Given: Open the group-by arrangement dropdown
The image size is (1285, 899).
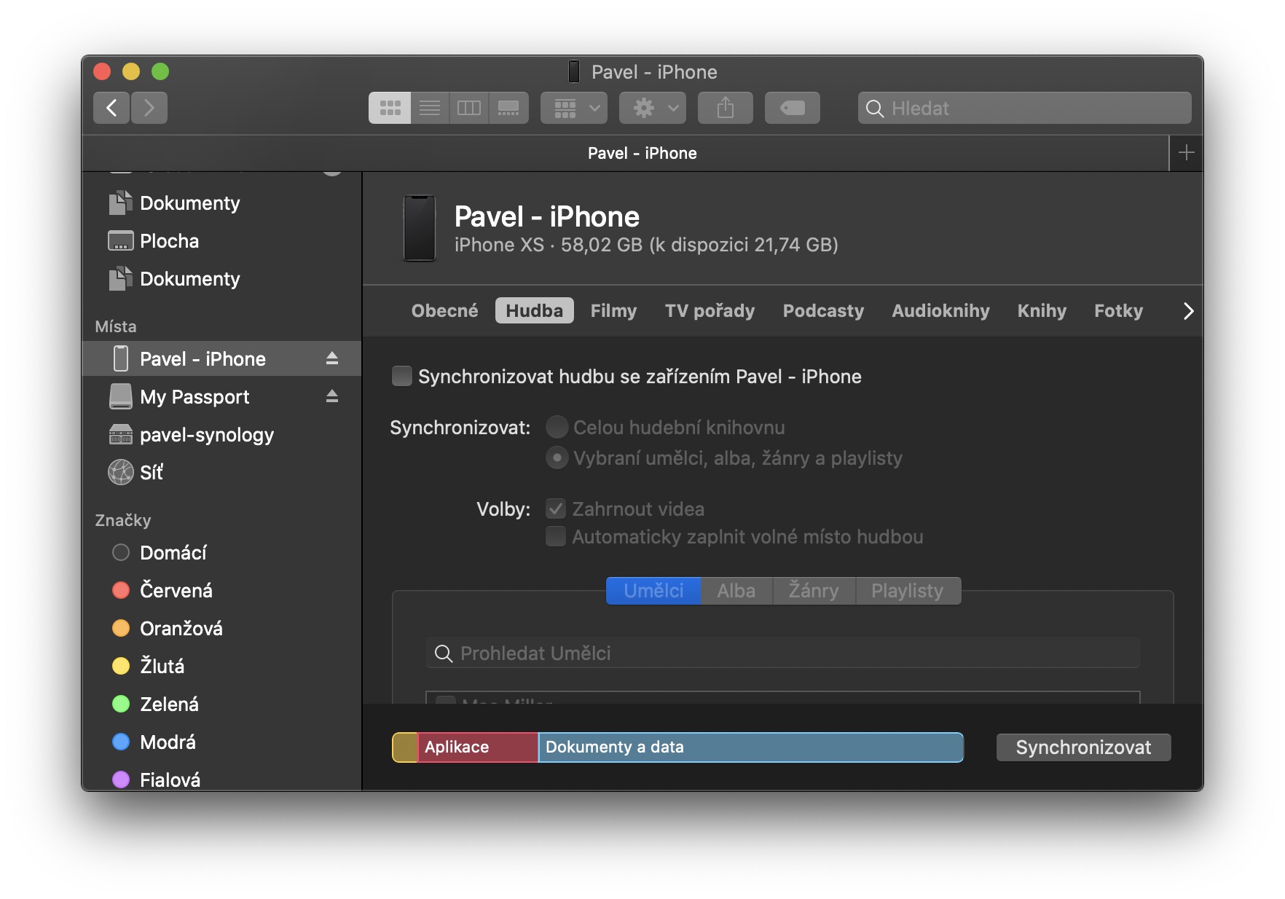Looking at the screenshot, I should [574, 108].
